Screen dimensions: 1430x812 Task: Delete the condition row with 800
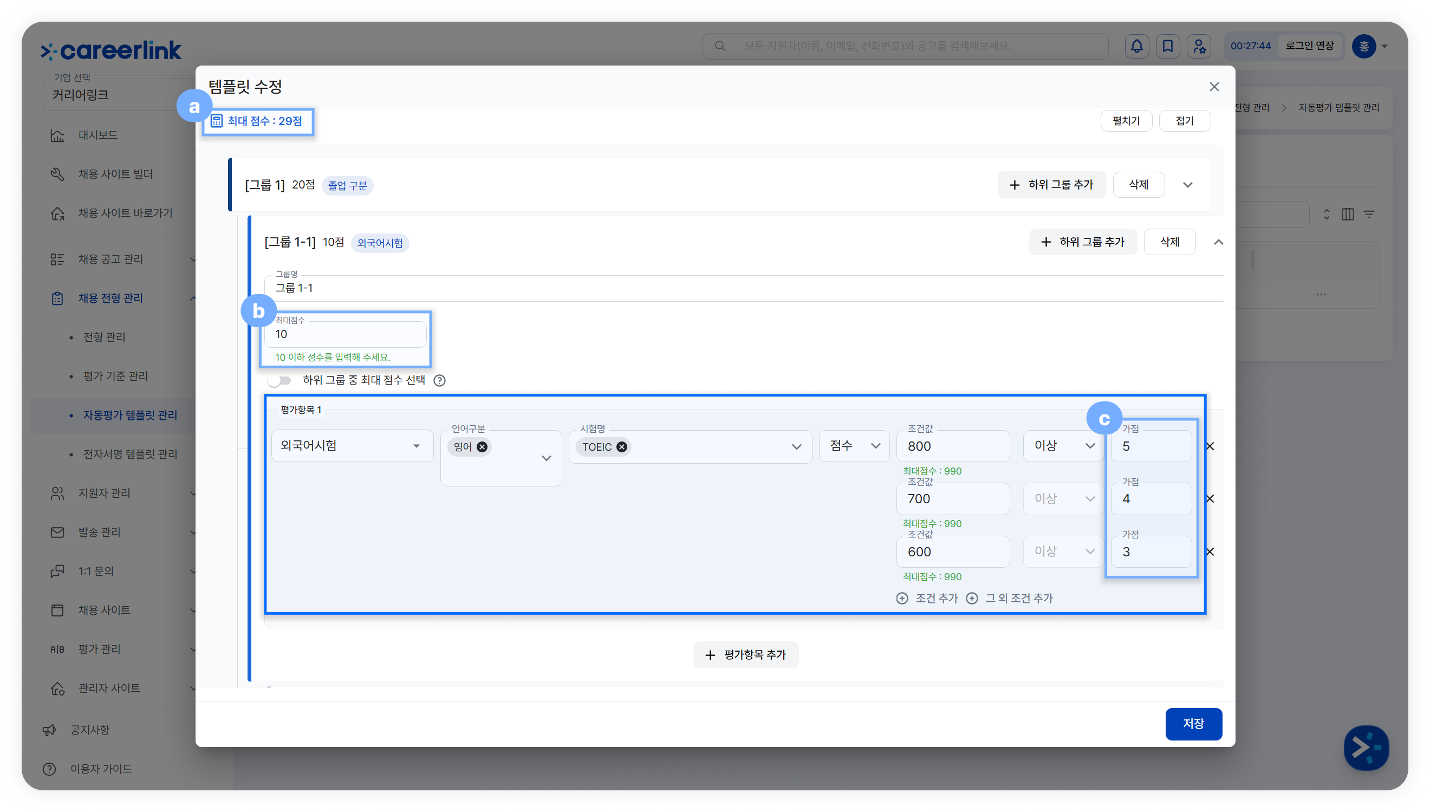tap(1210, 446)
